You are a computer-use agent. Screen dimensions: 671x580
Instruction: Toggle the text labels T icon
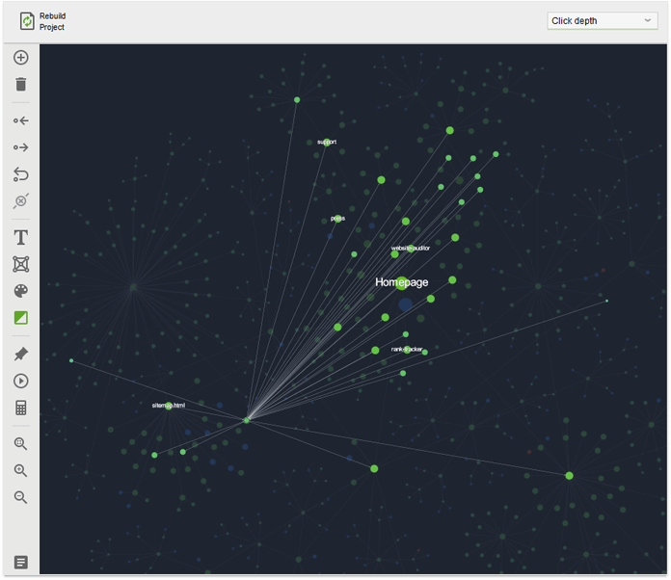(x=21, y=237)
